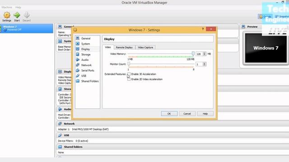The width and height of the screenshot is (289, 162).
Task: Open Serial Ports category icon
Action: click(x=78, y=70)
